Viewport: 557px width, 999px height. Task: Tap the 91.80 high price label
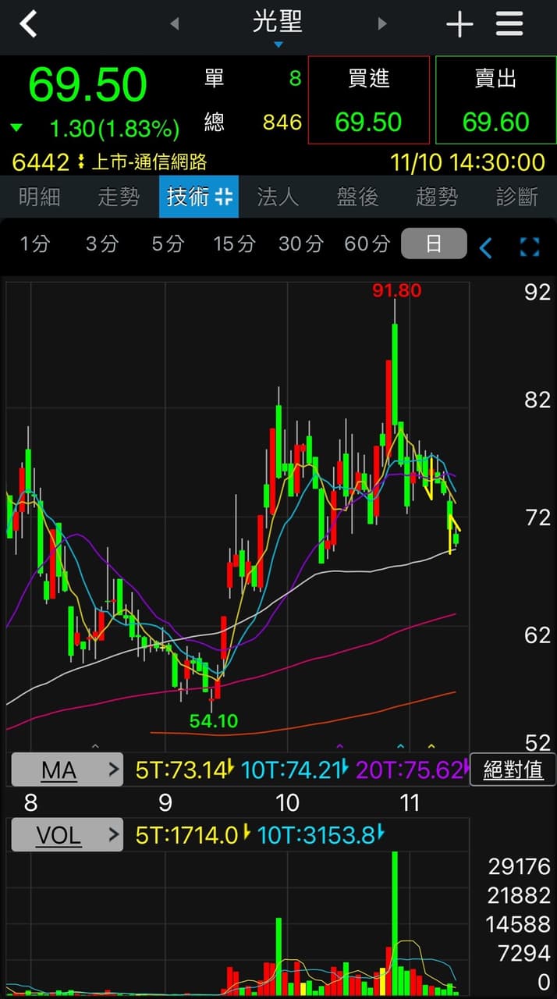396,290
